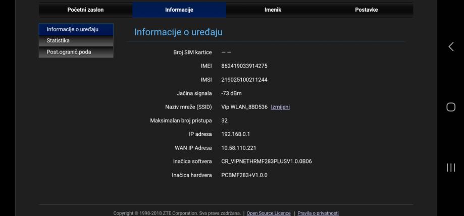Image resolution: width=464 pixels, height=216 pixels.
Task: Click the Informacije o uređaju page heading
Action: tap(178, 32)
